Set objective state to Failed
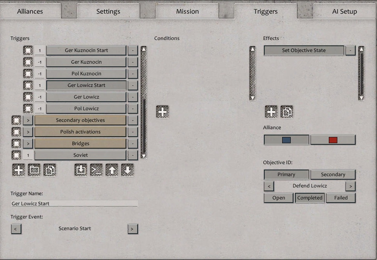Screen dimensions: 377x260 pyautogui.click(x=341, y=198)
